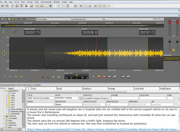Open the Story menu
180x132 pixels.
(23, 2)
